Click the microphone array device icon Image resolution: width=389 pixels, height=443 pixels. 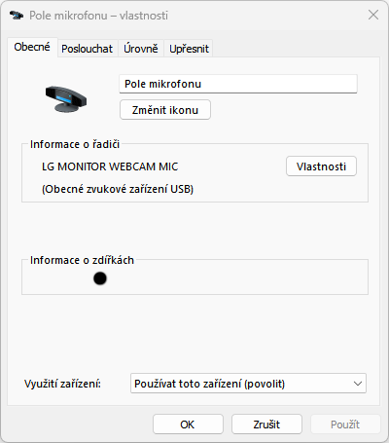[66, 99]
